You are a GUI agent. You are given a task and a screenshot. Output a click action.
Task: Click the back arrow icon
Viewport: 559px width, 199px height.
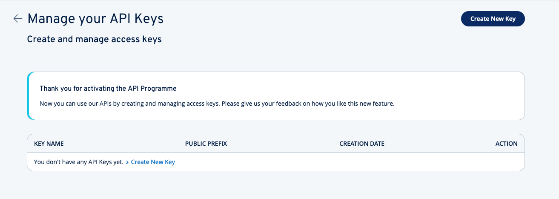[x=17, y=18]
